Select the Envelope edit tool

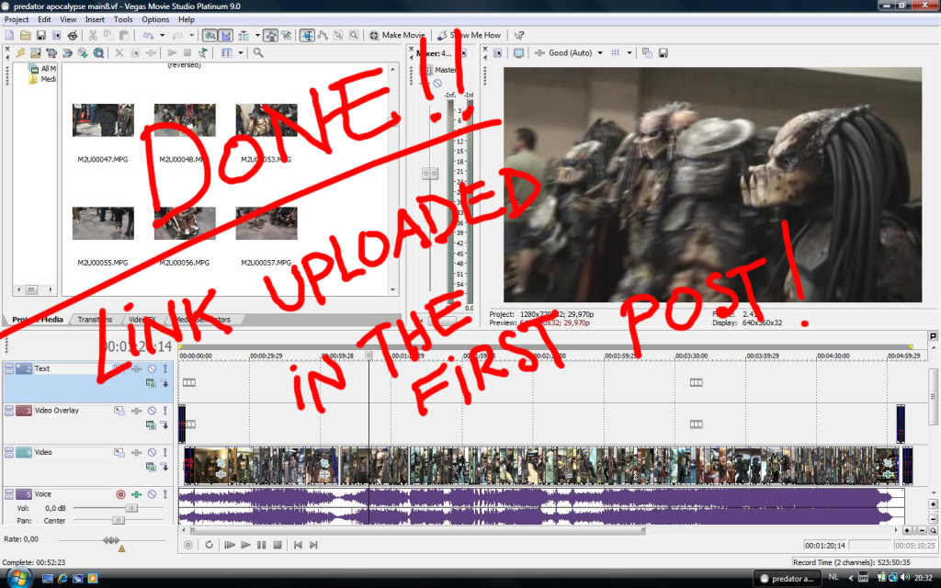pyautogui.click(x=323, y=36)
